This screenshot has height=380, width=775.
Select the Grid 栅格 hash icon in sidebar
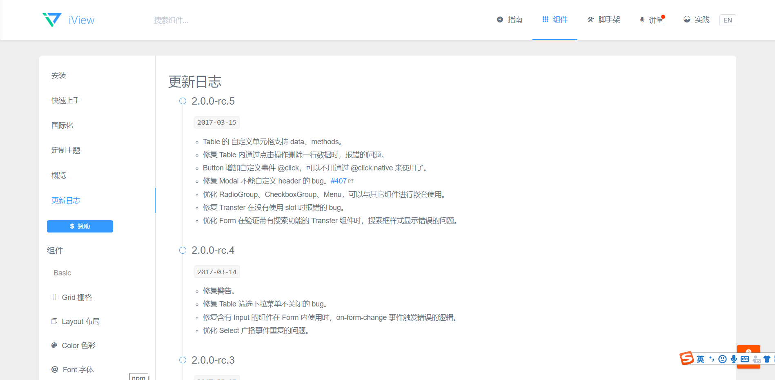(x=54, y=297)
